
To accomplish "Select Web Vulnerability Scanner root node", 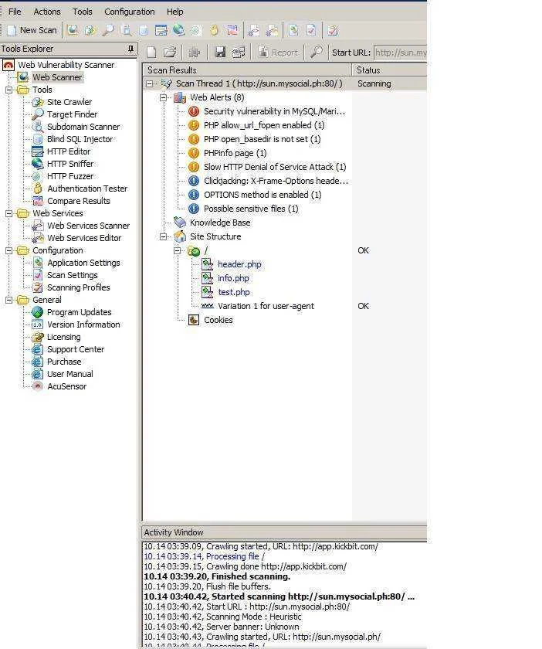I will pos(66,65).
